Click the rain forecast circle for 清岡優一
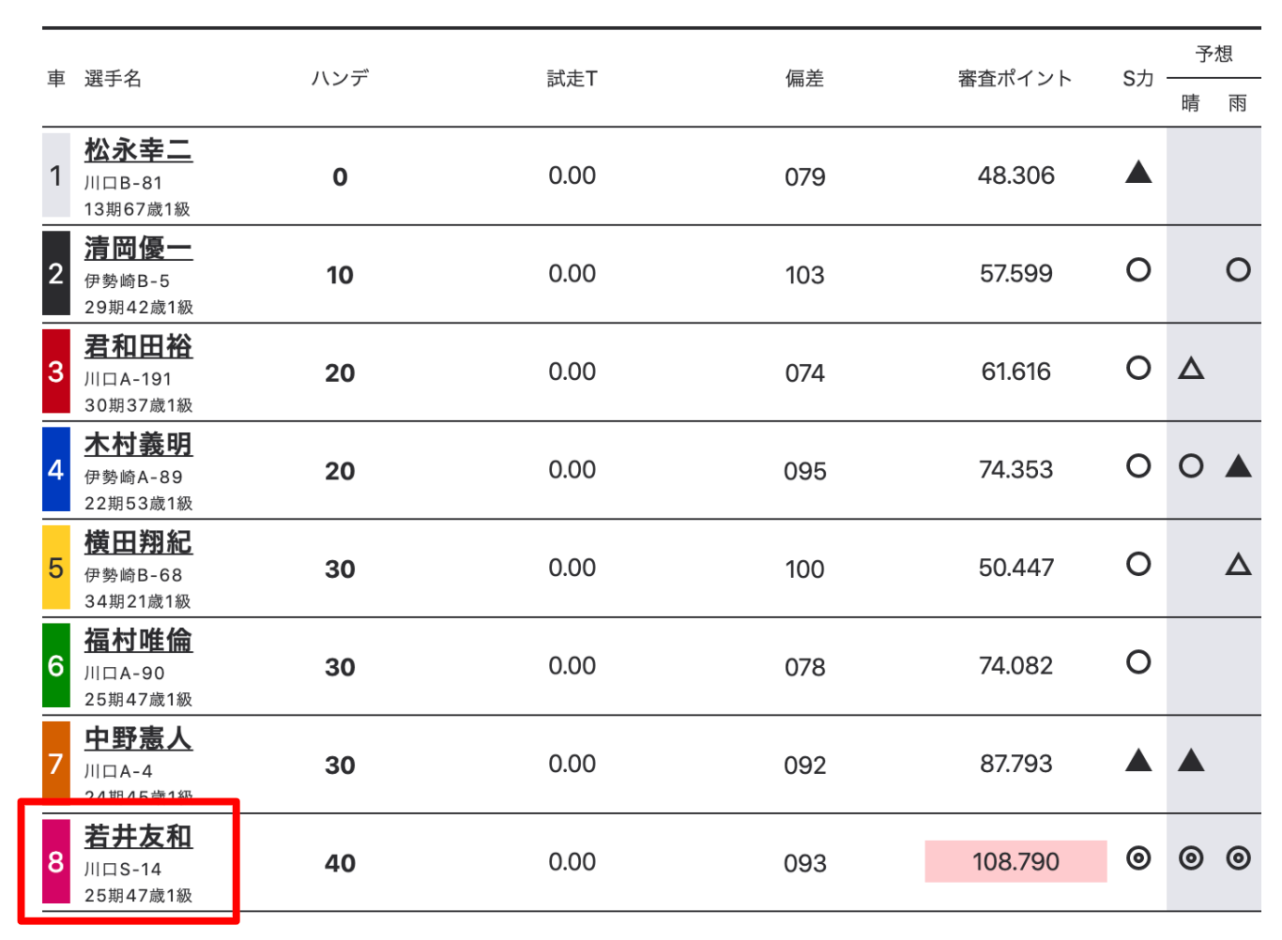1282x940 pixels. (1238, 270)
